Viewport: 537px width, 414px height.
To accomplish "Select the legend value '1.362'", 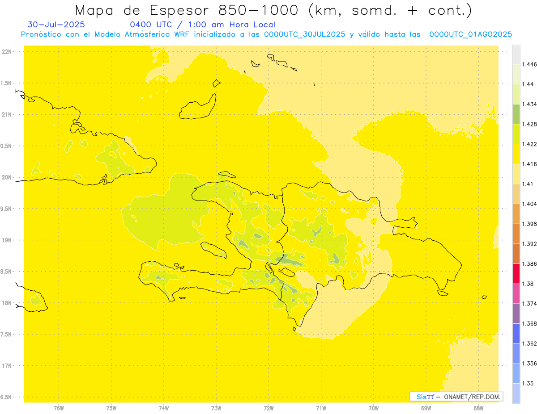I will (x=529, y=343).
